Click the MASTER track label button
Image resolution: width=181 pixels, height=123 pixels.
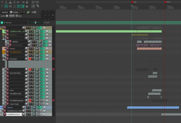point(5,13)
